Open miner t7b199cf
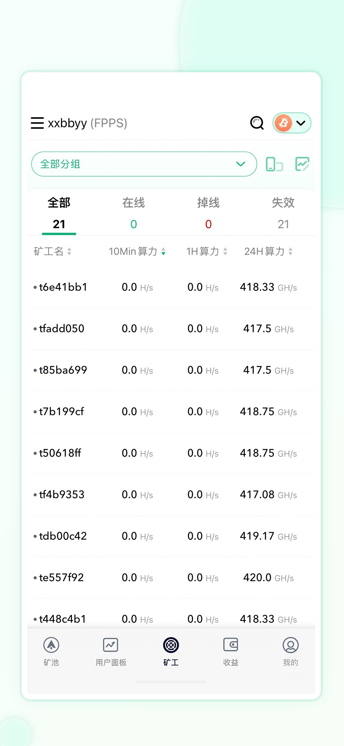344x746 pixels. coord(173,412)
